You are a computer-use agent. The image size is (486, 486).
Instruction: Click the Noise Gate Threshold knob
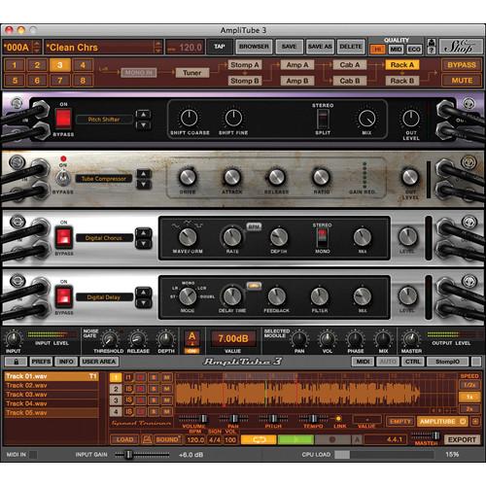click(110, 339)
